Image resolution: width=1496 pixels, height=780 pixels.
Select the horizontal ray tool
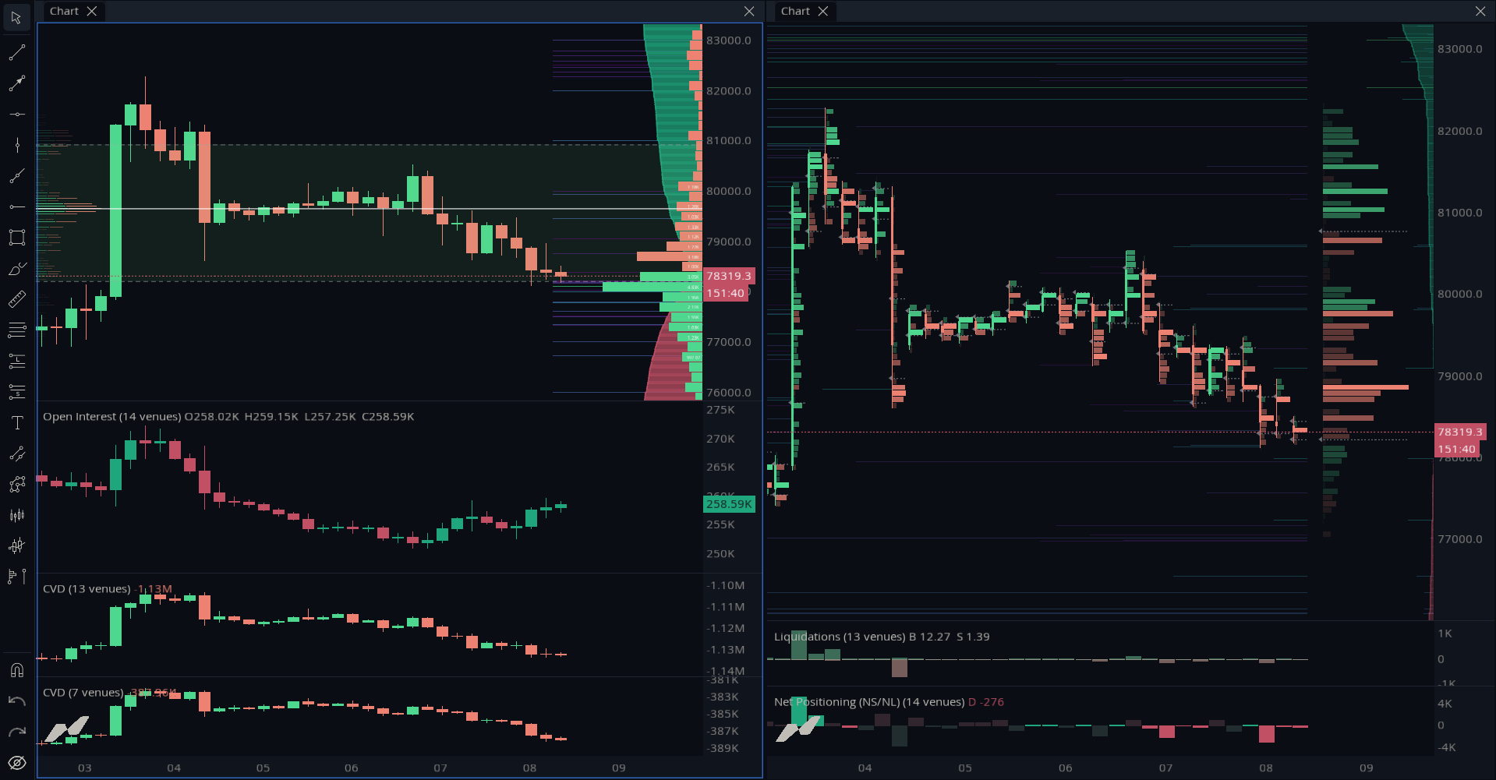tap(16, 206)
